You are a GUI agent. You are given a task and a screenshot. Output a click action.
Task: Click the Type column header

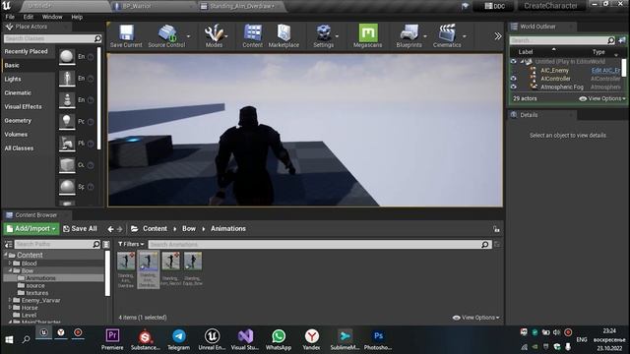[x=598, y=52]
